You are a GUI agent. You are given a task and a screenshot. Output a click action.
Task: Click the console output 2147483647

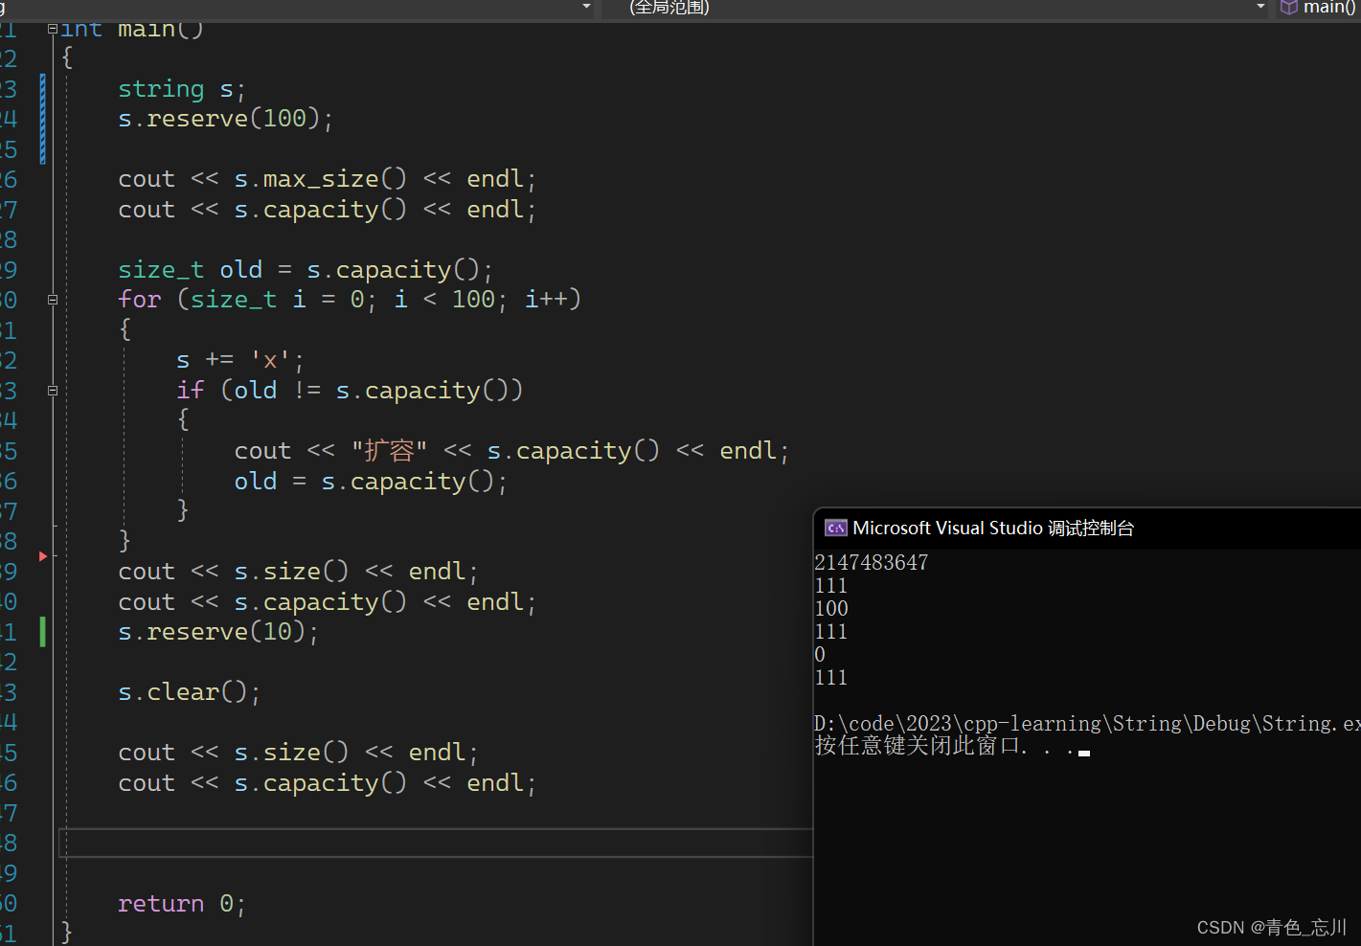point(871,562)
